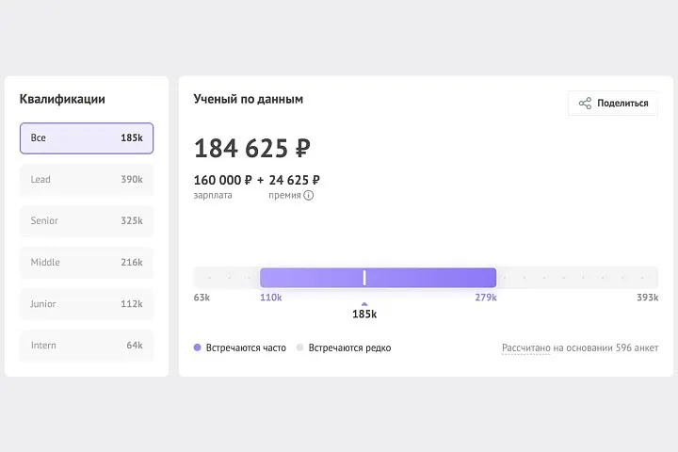678x452 pixels.
Task: Click the purple dot Встречаются часто legend
Action: 197,347
